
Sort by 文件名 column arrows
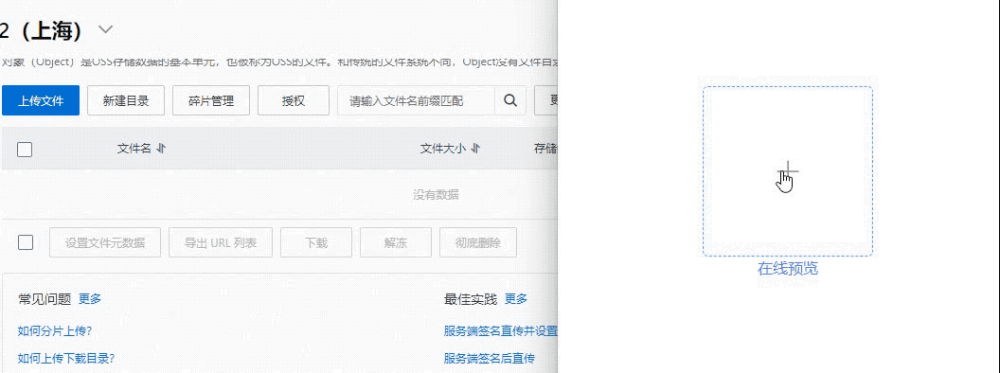[x=161, y=149]
